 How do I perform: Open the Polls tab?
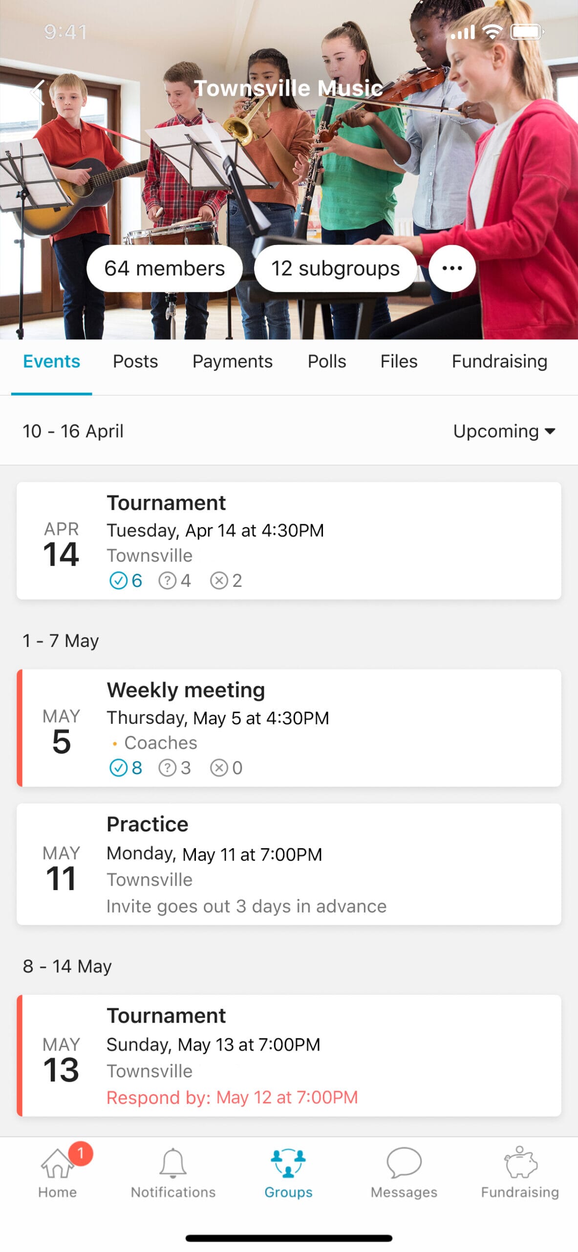[327, 361]
